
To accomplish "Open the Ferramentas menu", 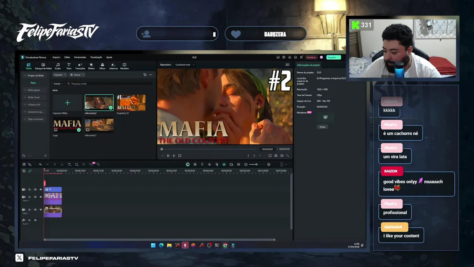I will (80, 57).
